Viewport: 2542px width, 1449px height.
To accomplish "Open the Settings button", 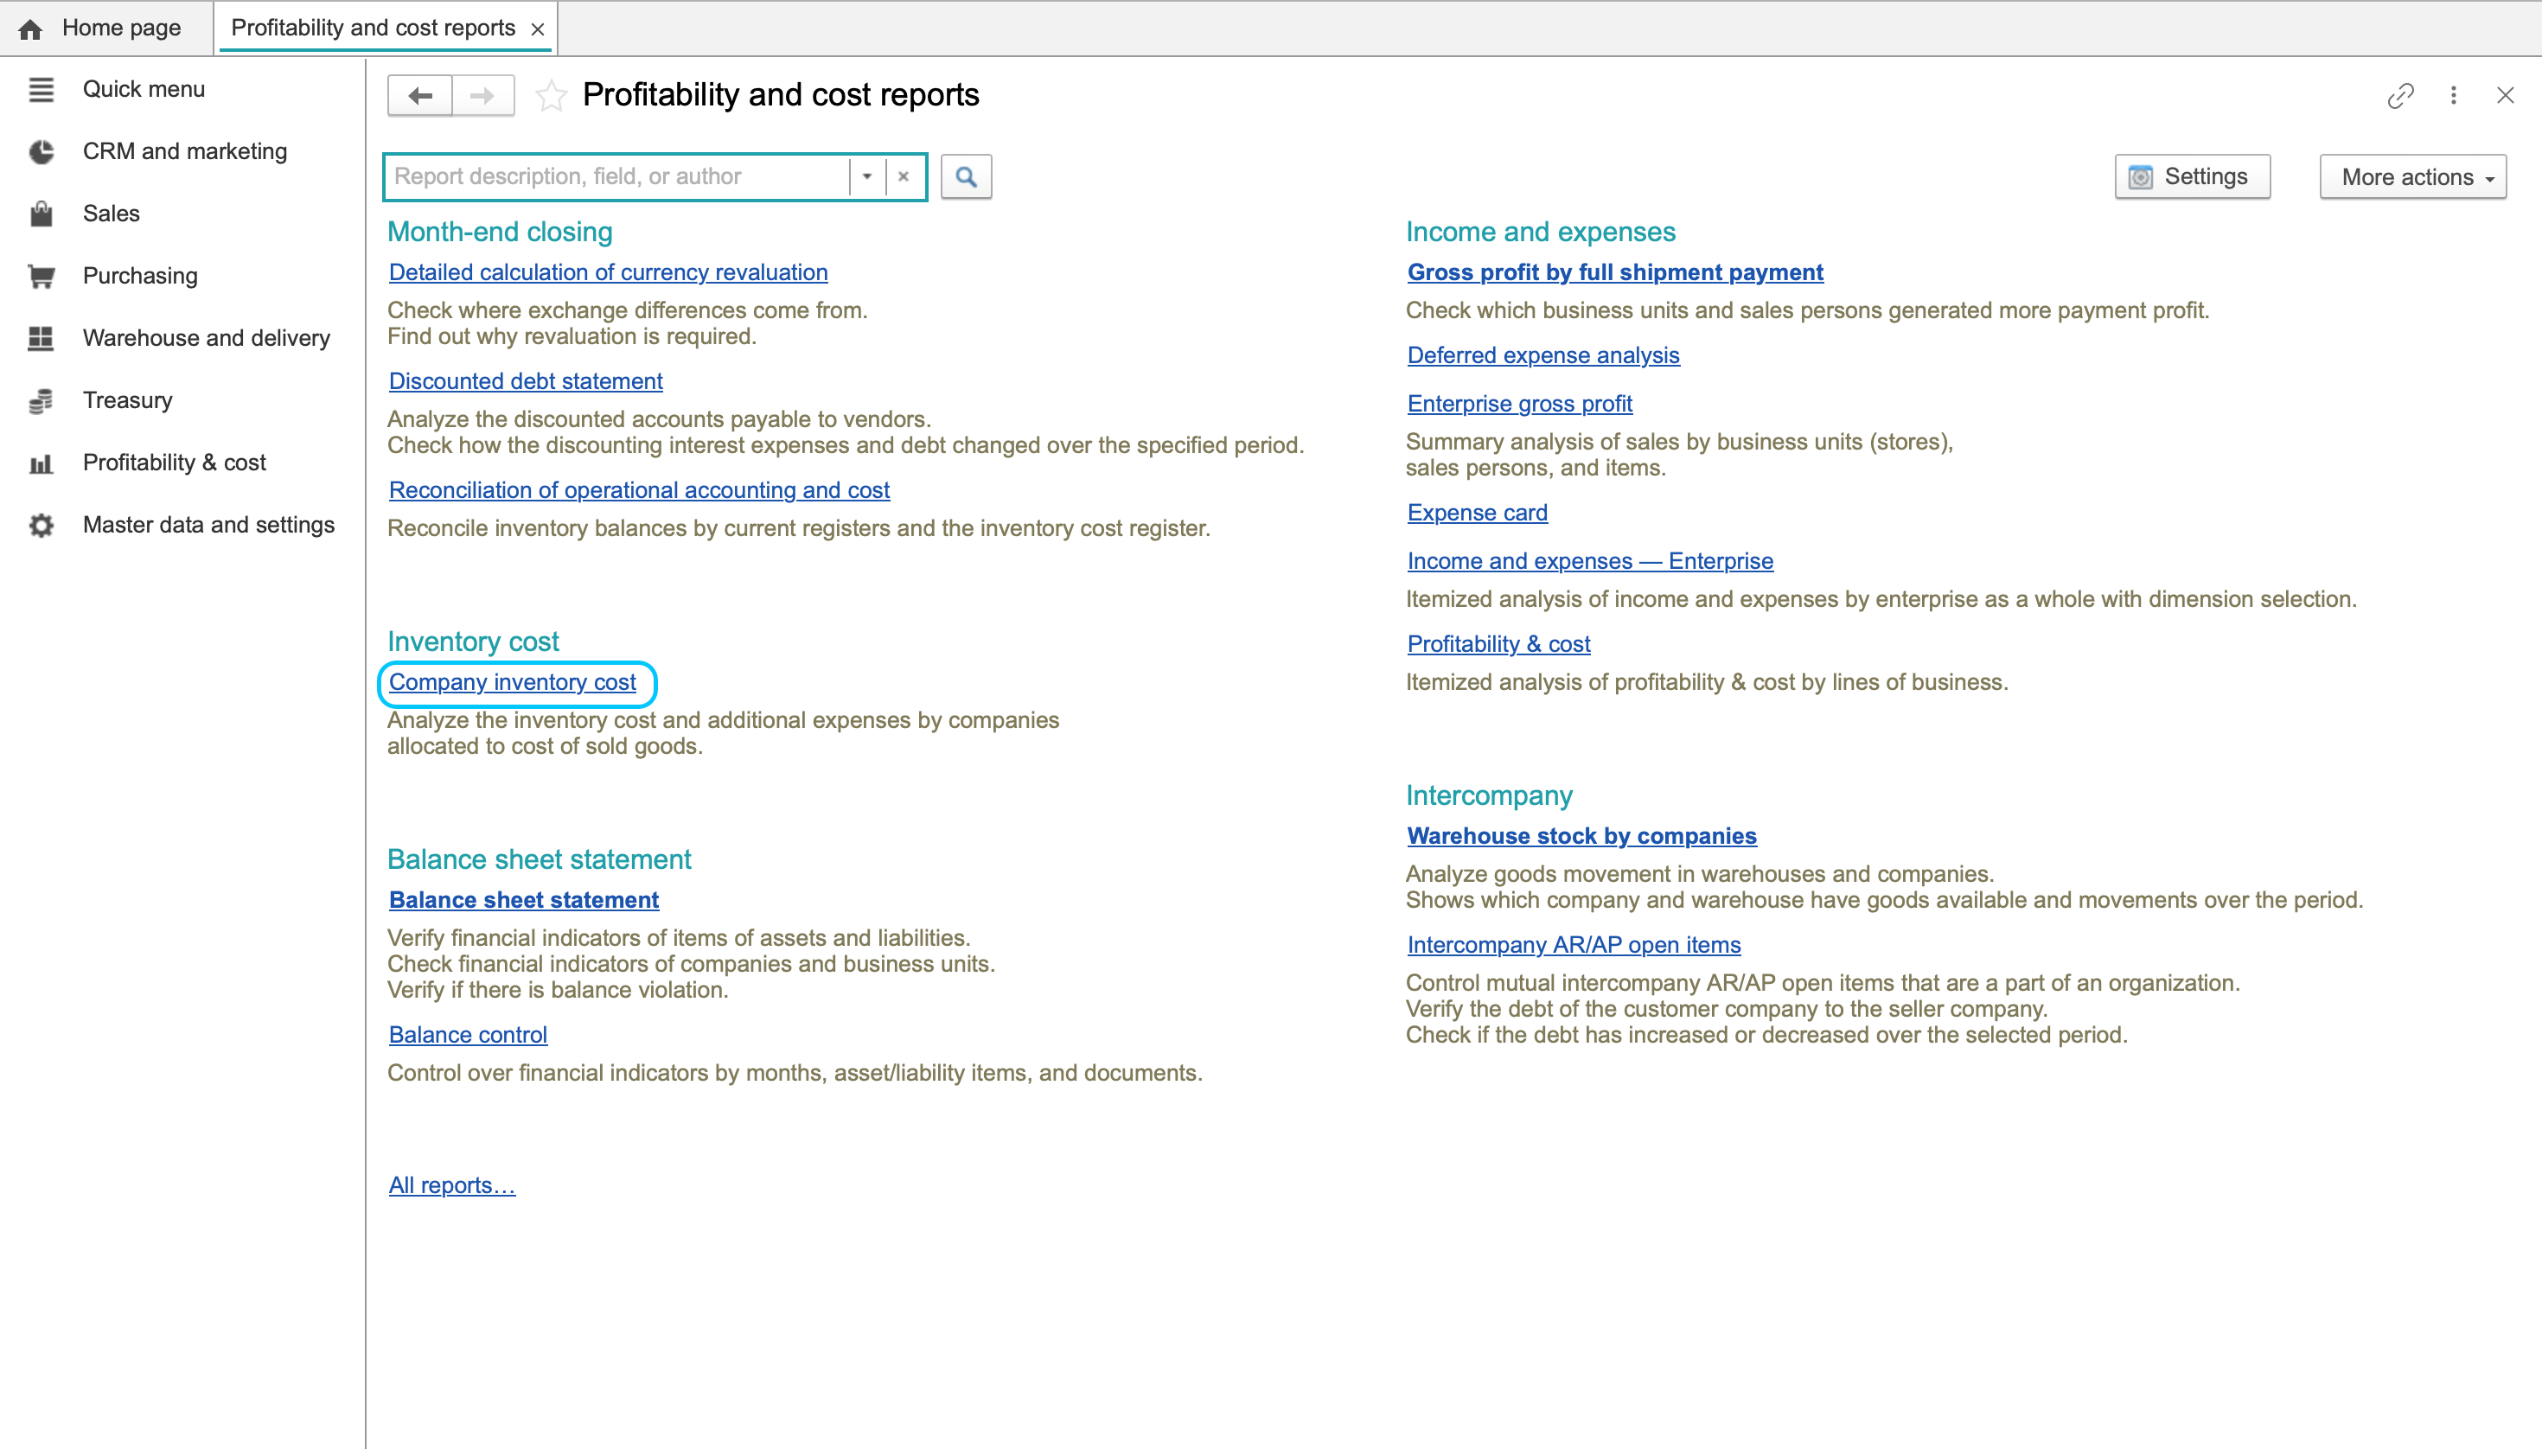I will click(2193, 177).
